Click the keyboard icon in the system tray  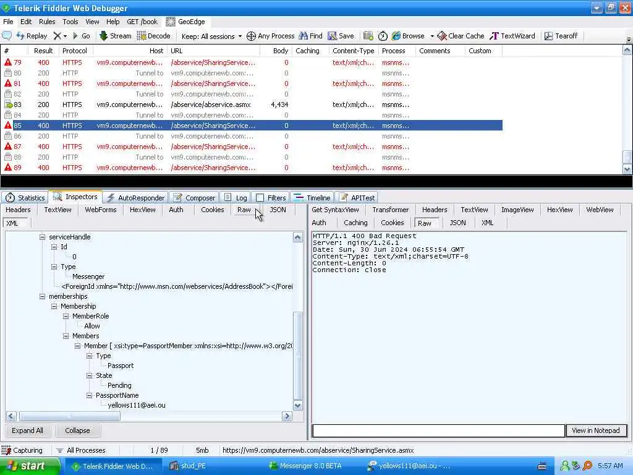tap(543, 466)
